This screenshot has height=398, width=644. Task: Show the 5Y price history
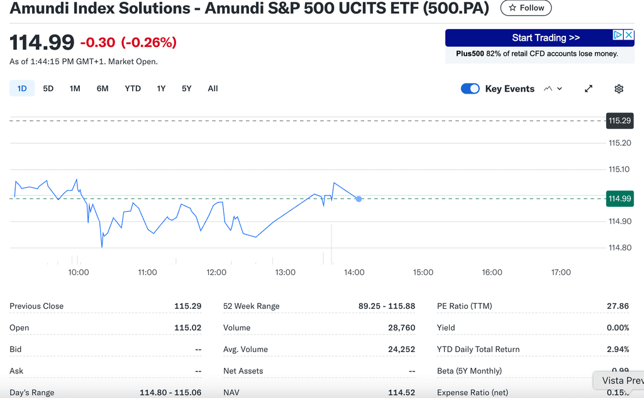point(186,89)
